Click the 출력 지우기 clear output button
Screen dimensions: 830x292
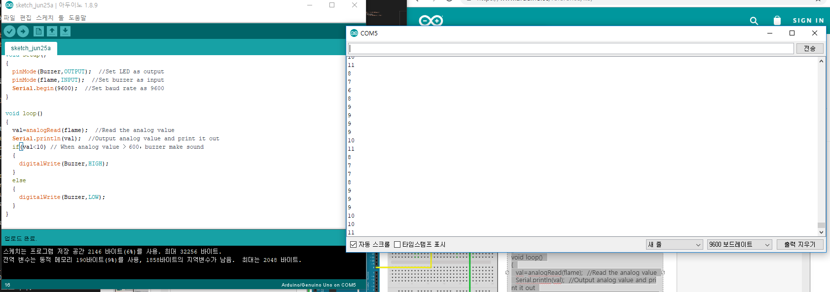point(799,245)
